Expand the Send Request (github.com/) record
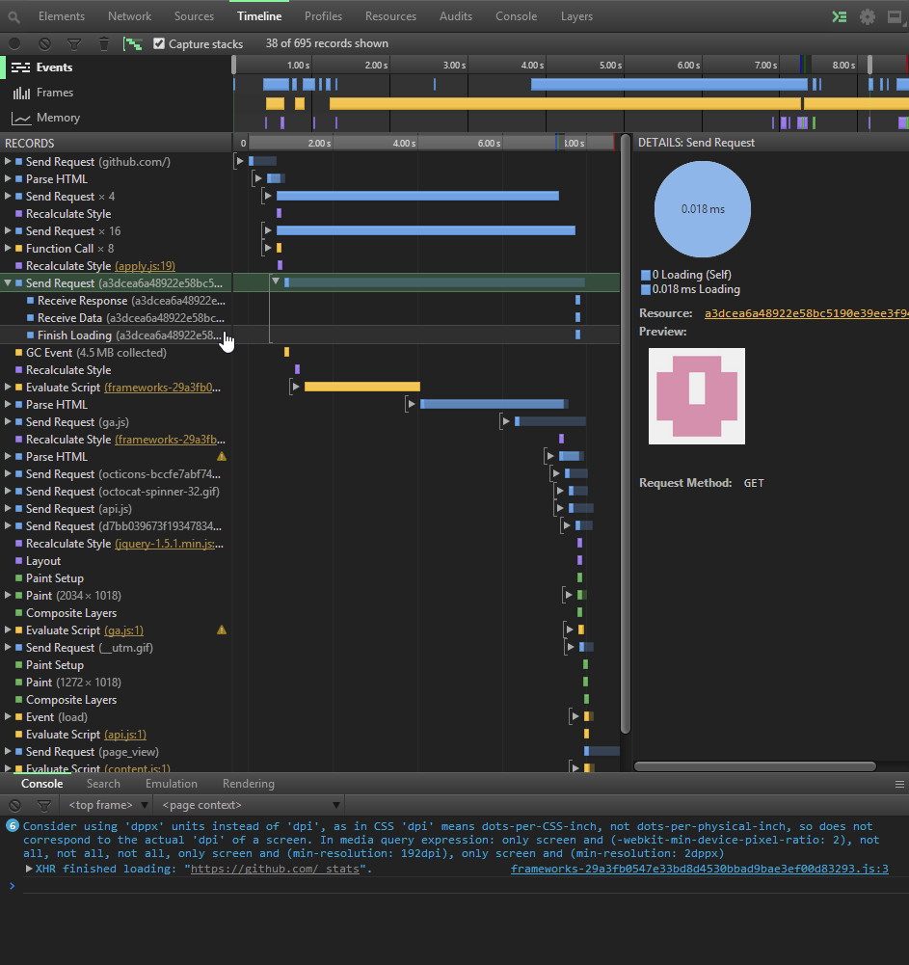 point(8,162)
